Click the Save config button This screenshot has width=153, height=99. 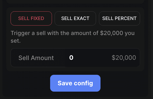tap(75, 83)
